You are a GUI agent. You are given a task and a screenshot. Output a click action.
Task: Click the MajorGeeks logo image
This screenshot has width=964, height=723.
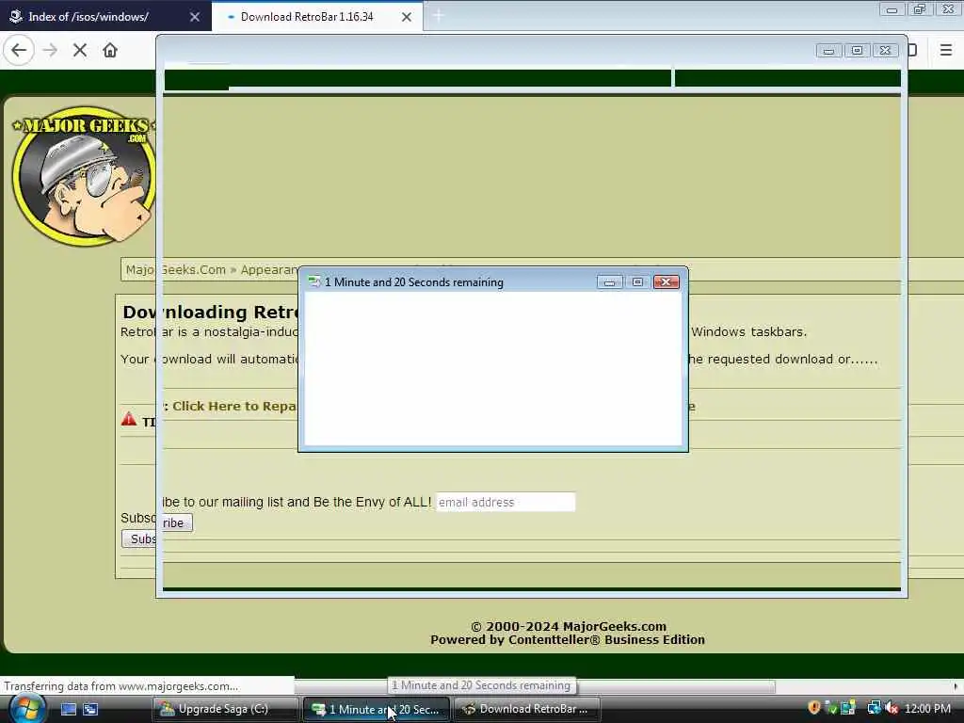(x=83, y=176)
